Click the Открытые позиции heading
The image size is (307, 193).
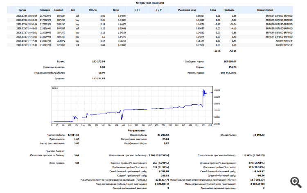click(150, 3)
